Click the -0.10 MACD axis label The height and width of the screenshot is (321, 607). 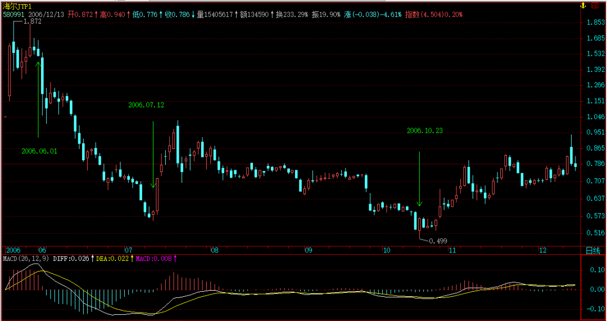point(596,309)
